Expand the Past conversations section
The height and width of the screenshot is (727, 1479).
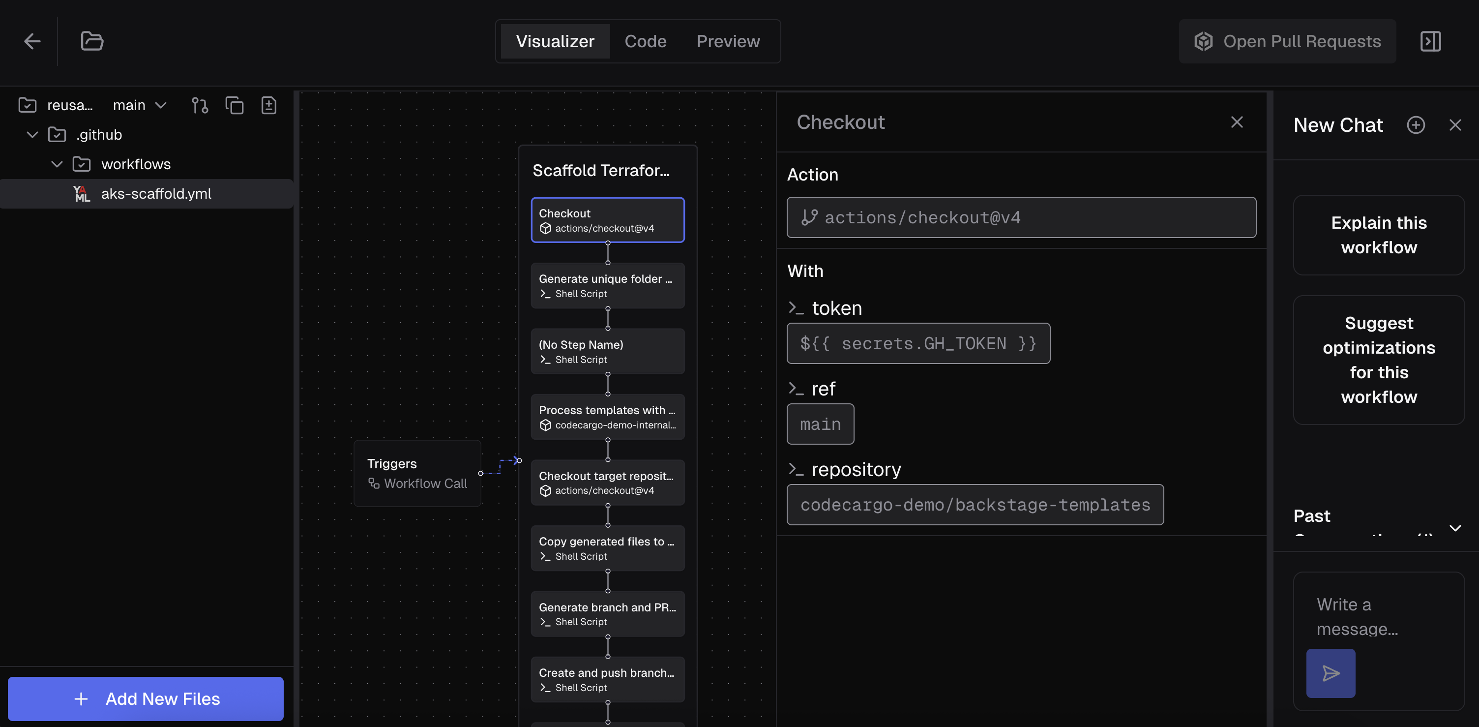click(x=1455, y=528)
